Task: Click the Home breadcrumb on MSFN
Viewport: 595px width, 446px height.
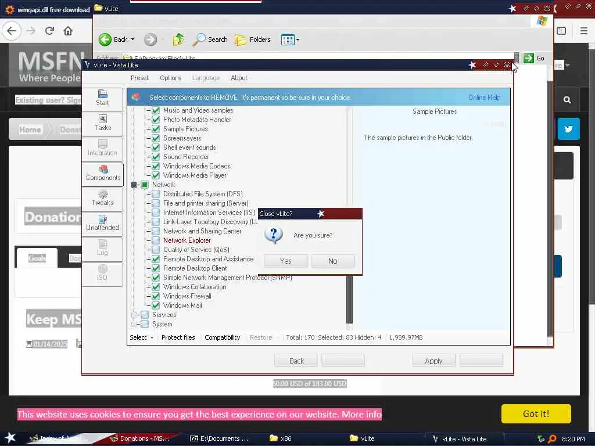Action: [x=30, y=130]
